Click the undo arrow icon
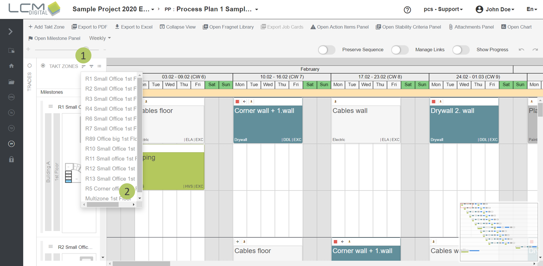This screenshot has width=543, height=266. point(521,50)
